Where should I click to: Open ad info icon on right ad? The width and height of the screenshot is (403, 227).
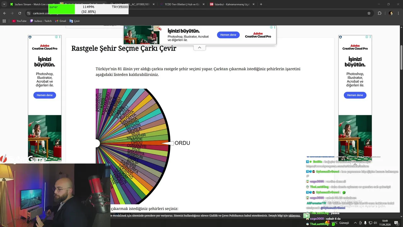point(367,37)
